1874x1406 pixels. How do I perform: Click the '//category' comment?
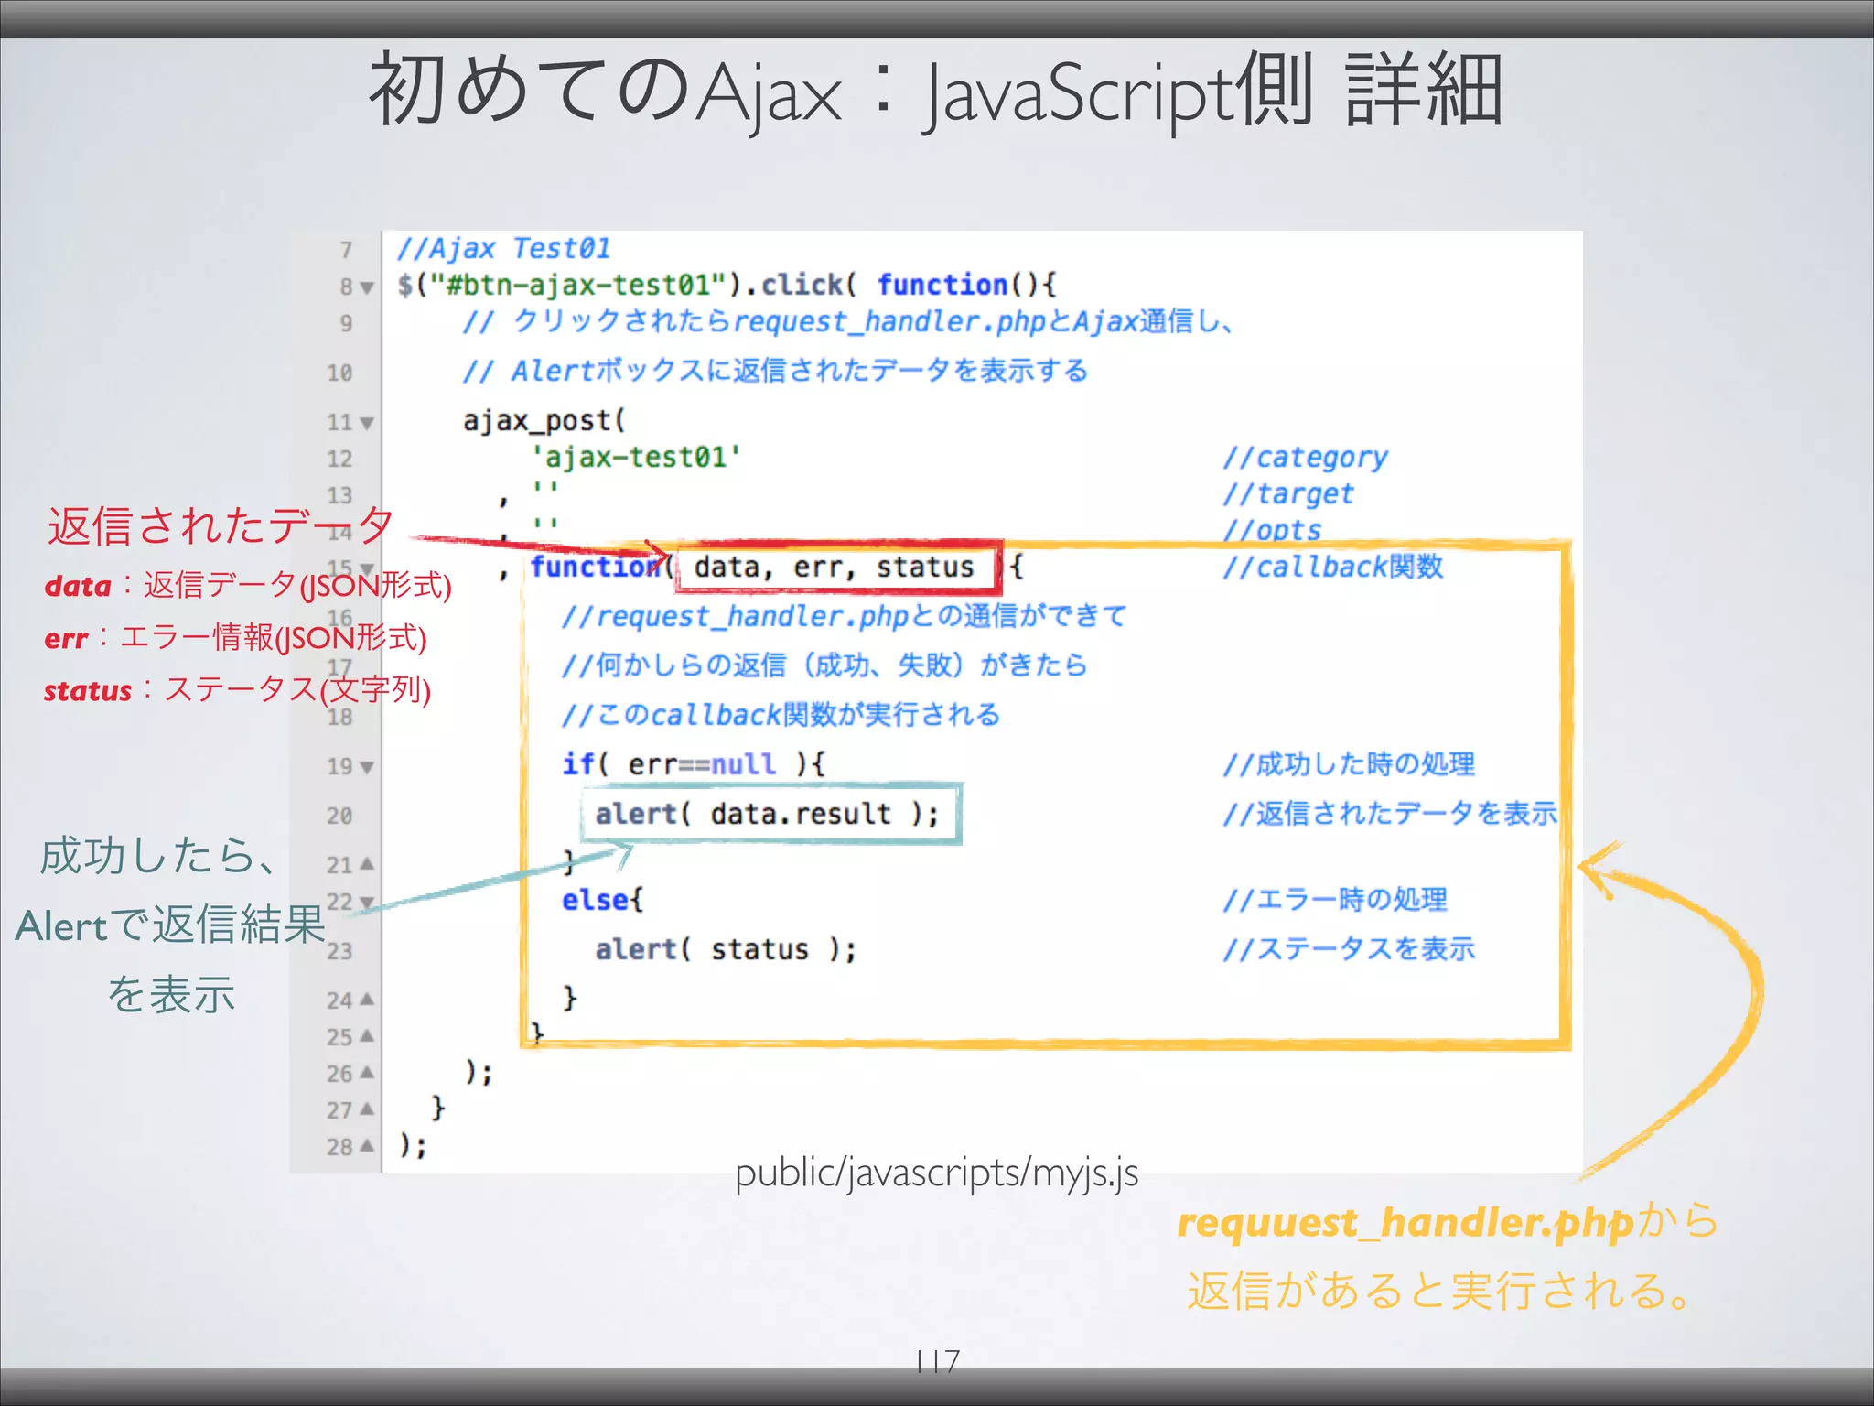[x=1306, y=457]
